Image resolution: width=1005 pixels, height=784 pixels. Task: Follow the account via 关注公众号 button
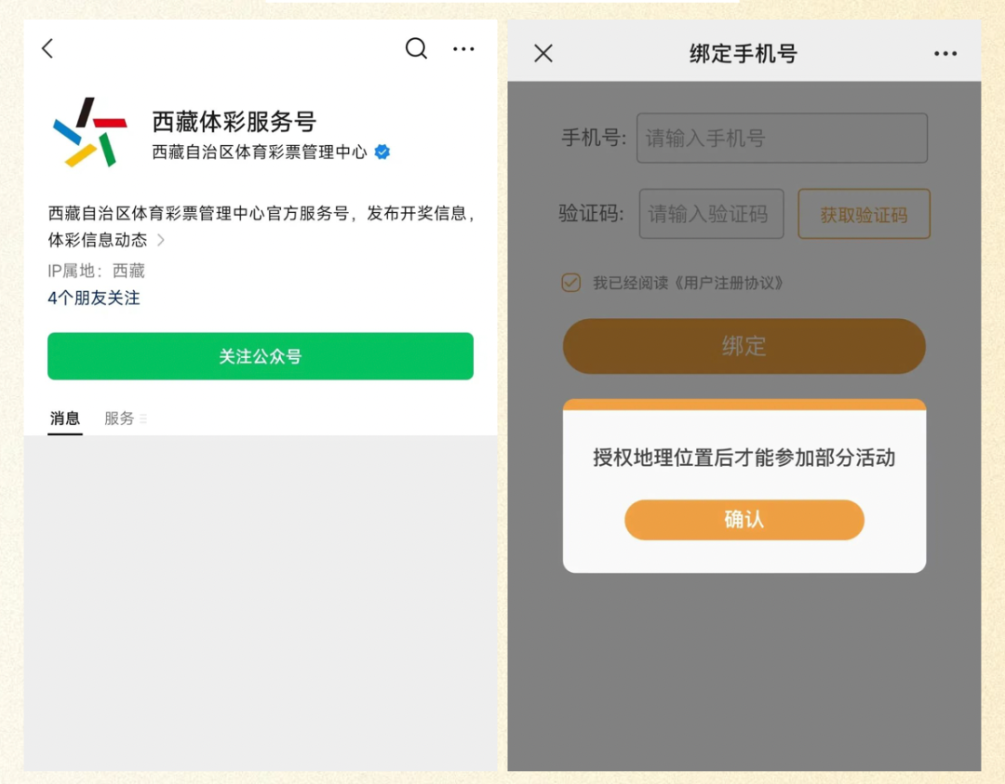click(x=261, y=356)
